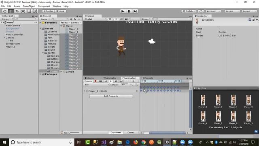The image size is (259, 146).
Task: Click the Add Property button
Action: tap(111, 96)
